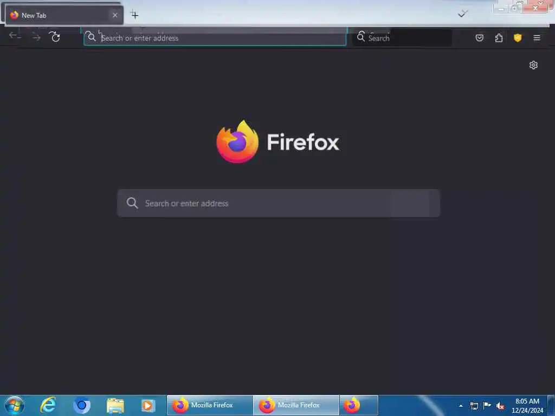Close the New Tab tab
Screen dimensions: 555x416
click(x=115, y=15)
